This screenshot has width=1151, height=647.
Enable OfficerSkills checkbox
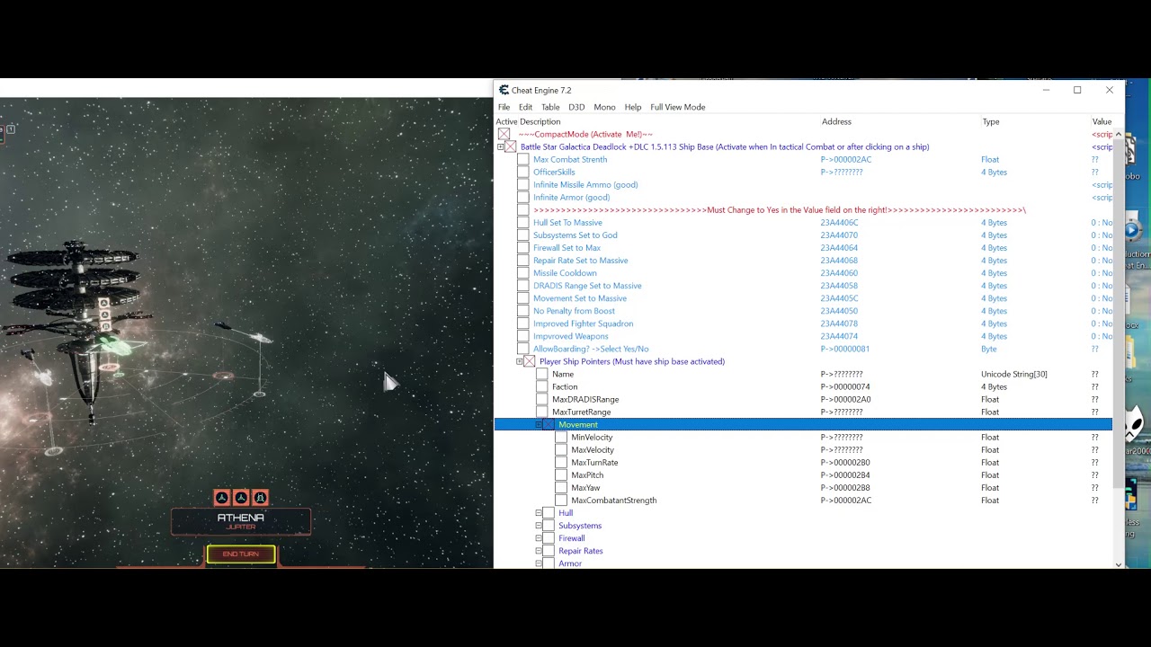pos(523,172)
